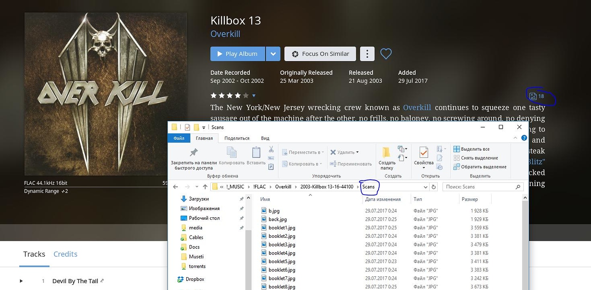The width and height of the screenshot is (591, 290).
Task: Play the track Devil By The Tail
Action: click(21, 281)
